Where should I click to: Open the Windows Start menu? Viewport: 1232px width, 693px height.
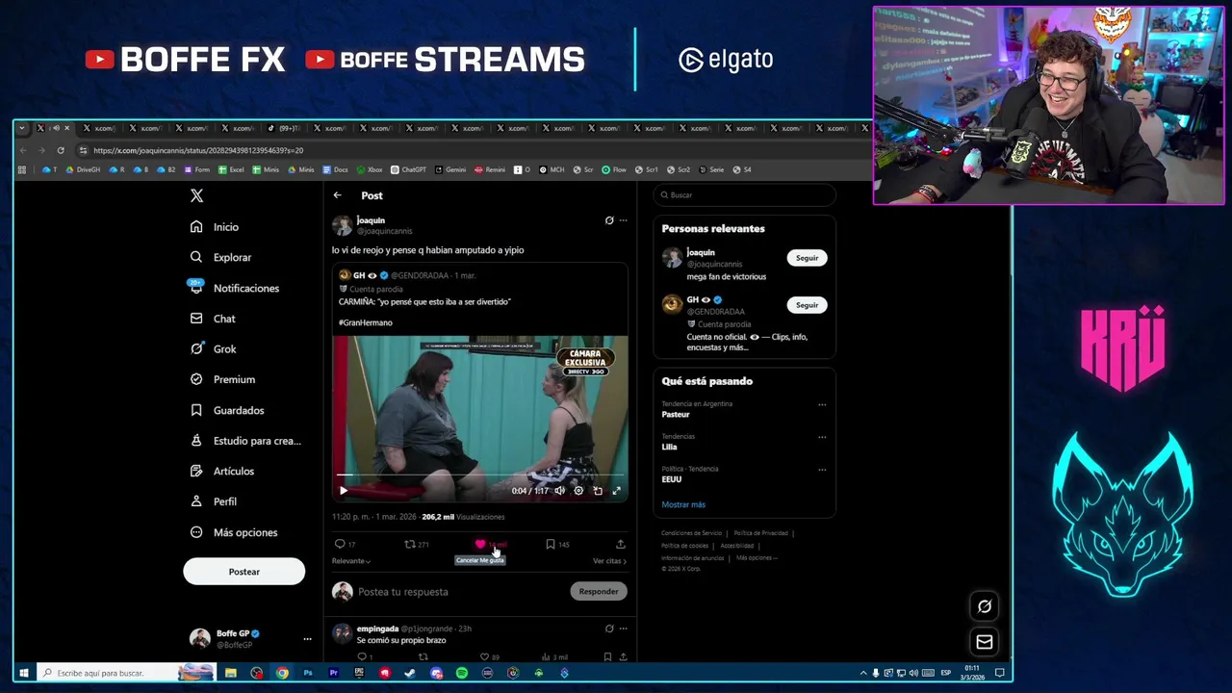point(24,673)
